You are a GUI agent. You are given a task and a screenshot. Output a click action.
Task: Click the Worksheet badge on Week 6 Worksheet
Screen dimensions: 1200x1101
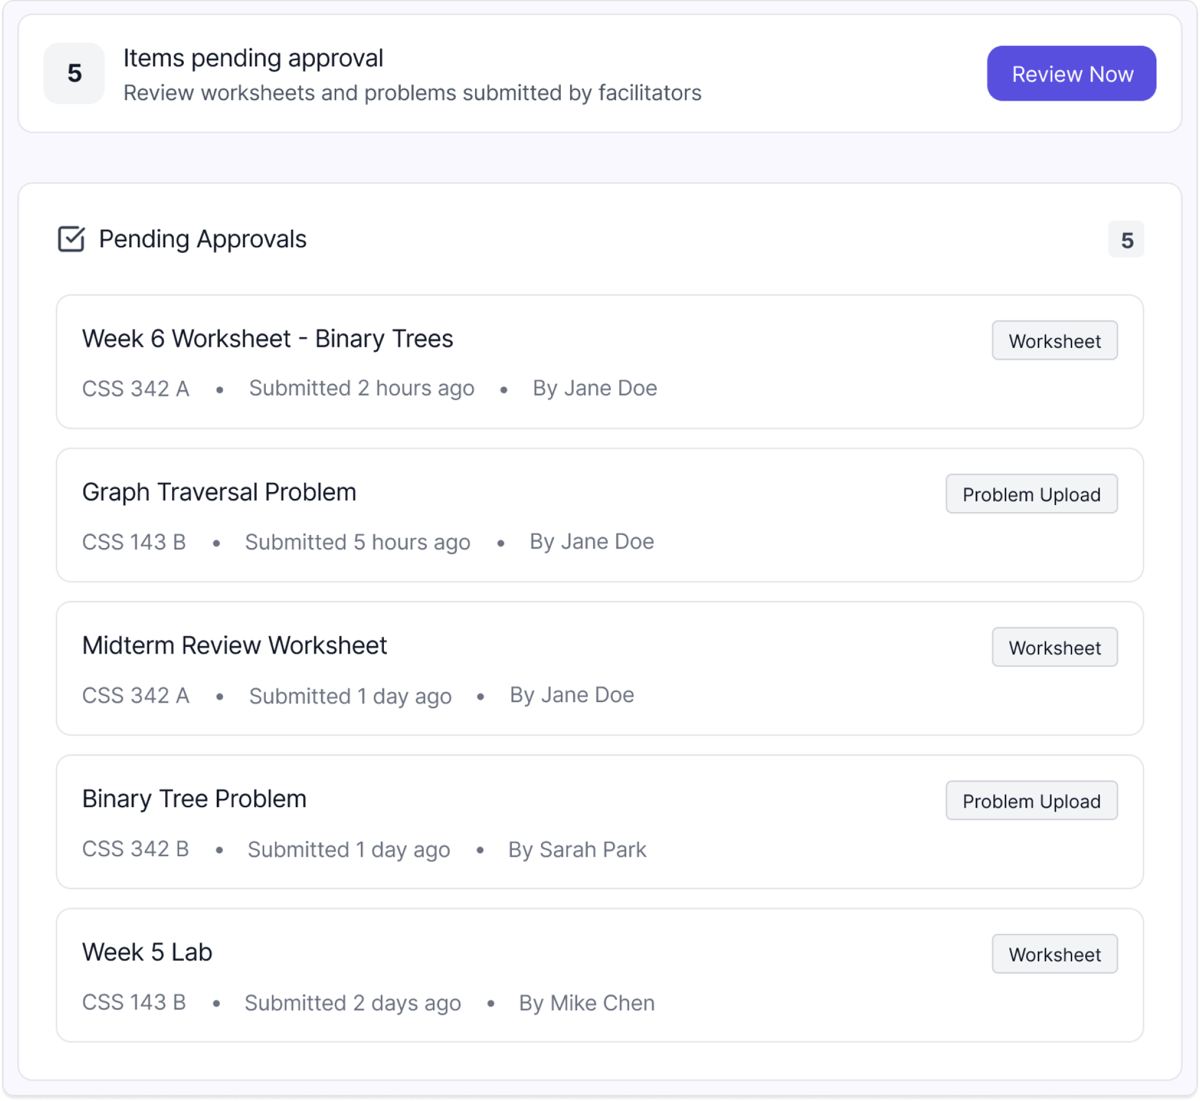[1054, 340]
